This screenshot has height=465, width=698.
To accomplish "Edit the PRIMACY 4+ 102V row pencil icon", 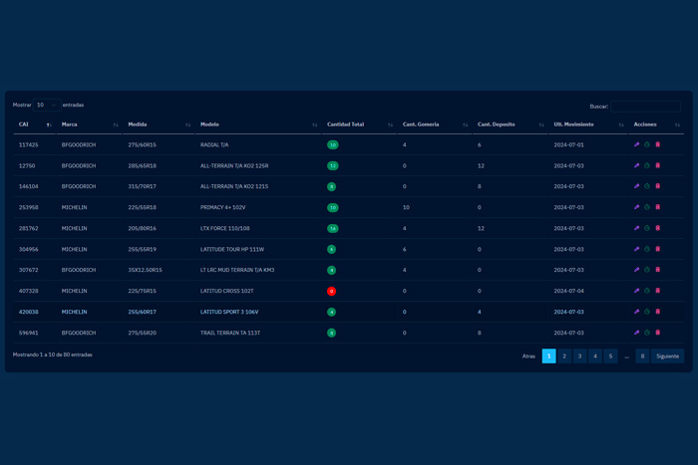I will pos(636,207).
